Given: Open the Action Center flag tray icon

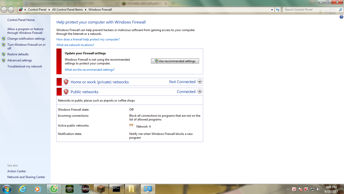Looking at the screenshot, I should (300, 189).
